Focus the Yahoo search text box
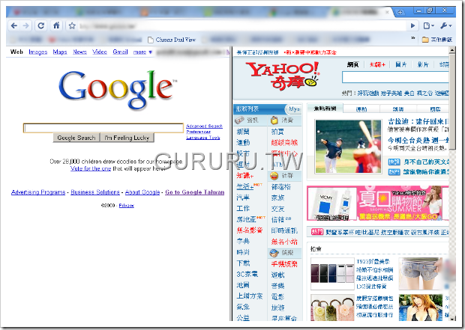The image size is (465, 330). click(x=395, y=77)
